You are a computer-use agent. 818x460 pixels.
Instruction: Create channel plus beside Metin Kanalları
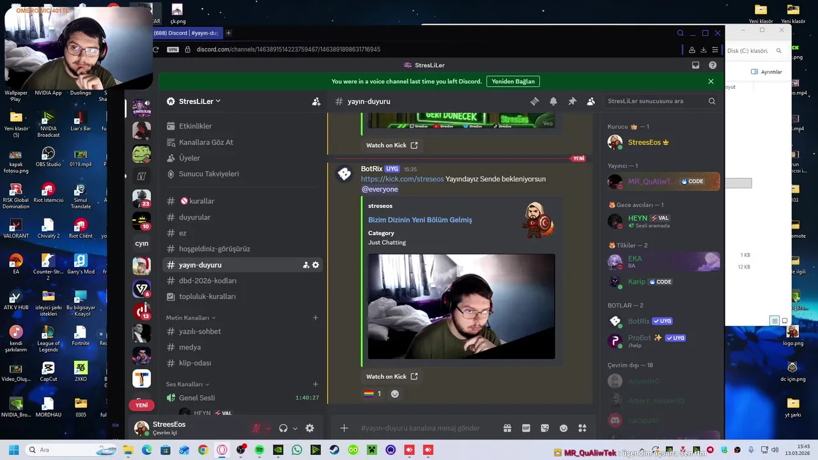click(x=315, y=318)
